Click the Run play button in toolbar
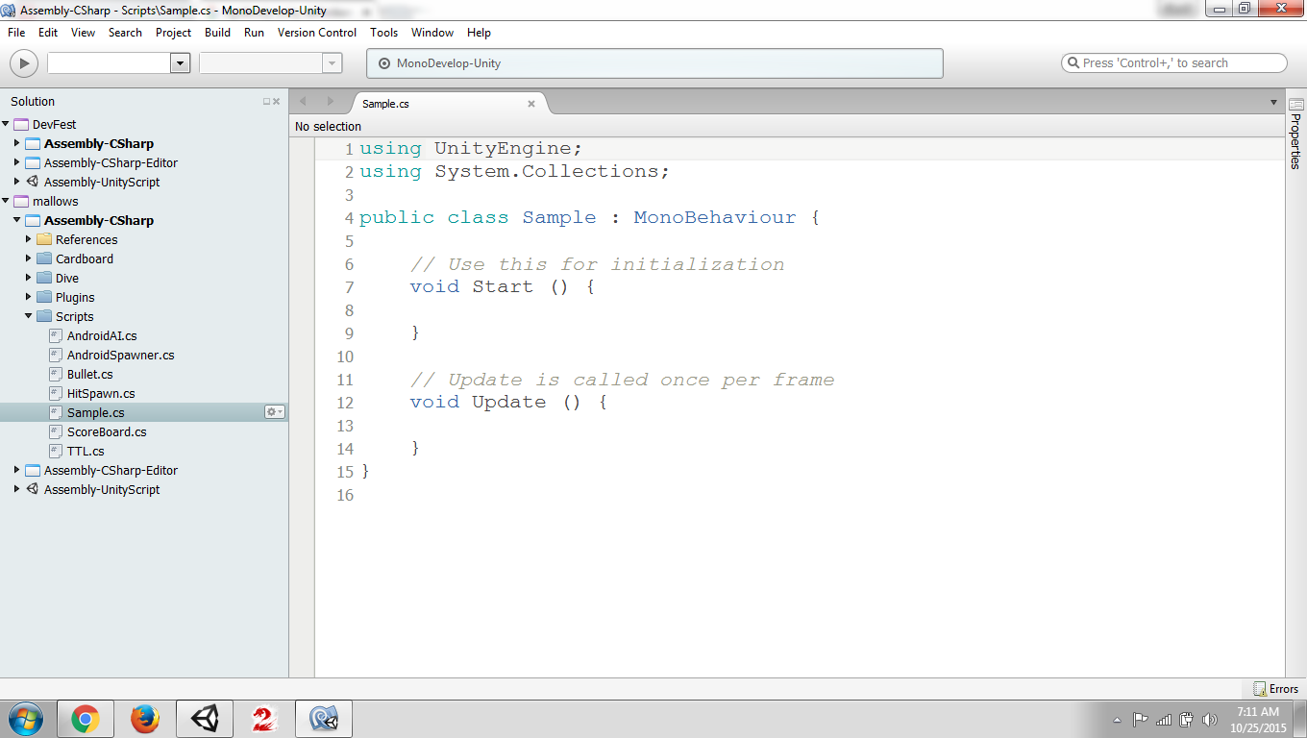Viewport: 1307px width, 738px height. [23, 63]
